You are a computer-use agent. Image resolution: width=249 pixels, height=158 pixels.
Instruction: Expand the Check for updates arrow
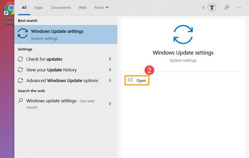point(110,59)
